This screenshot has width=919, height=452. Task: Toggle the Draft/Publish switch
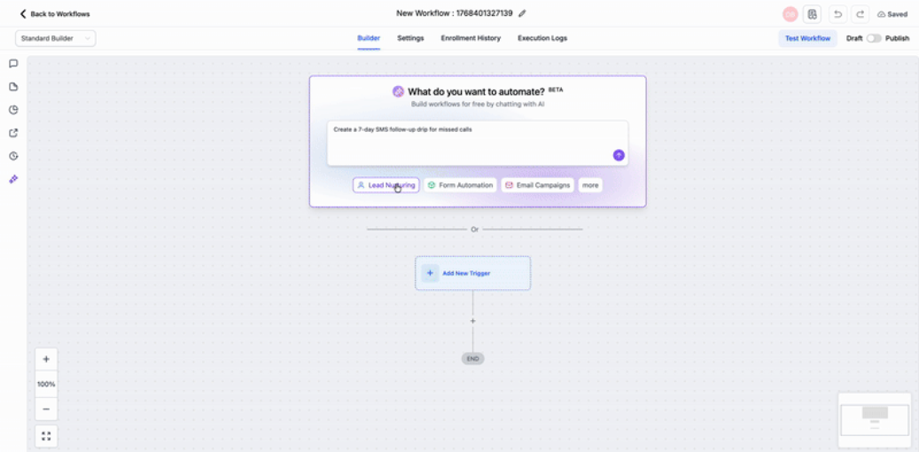tap(874, 39)
